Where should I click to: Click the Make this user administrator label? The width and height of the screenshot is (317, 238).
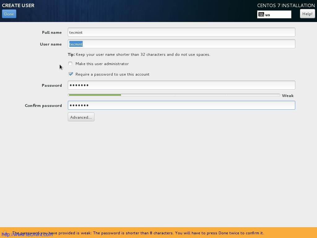click(x=102, y=64)
